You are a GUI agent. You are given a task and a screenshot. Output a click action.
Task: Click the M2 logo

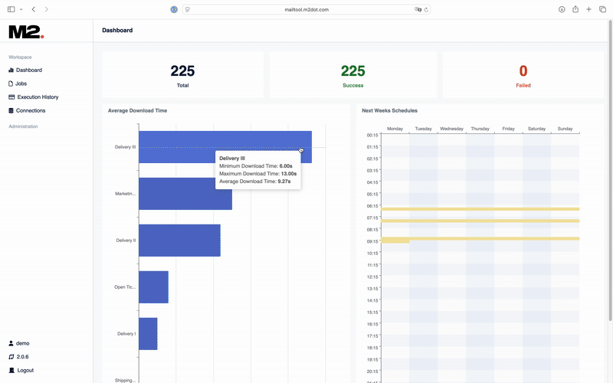[26, 31]
